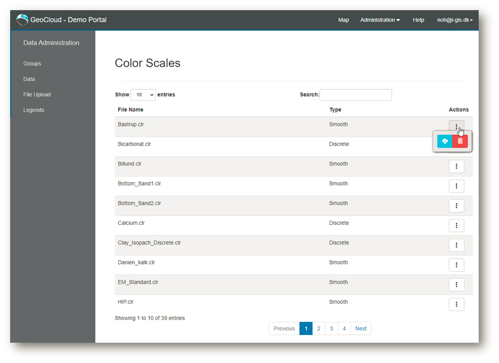The height and width of the screenshot is (363, 499).
Task: Select the EM_Standard.clr file name
Action: (138, 282)
